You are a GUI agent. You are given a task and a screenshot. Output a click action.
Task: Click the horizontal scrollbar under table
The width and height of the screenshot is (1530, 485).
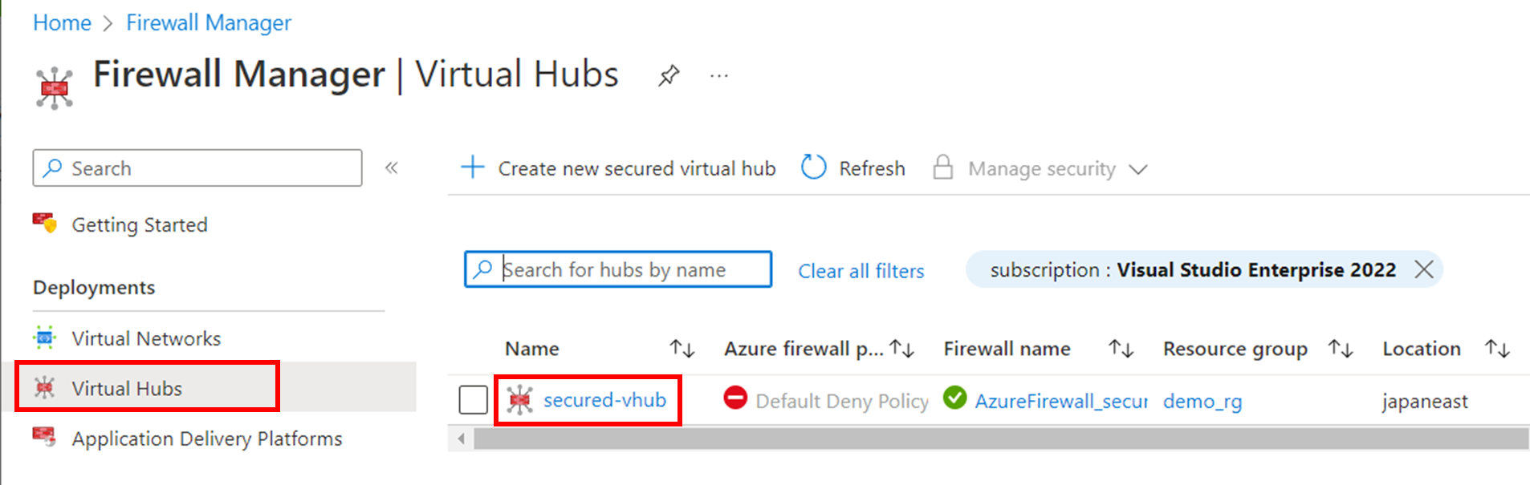pos(1000,439)
